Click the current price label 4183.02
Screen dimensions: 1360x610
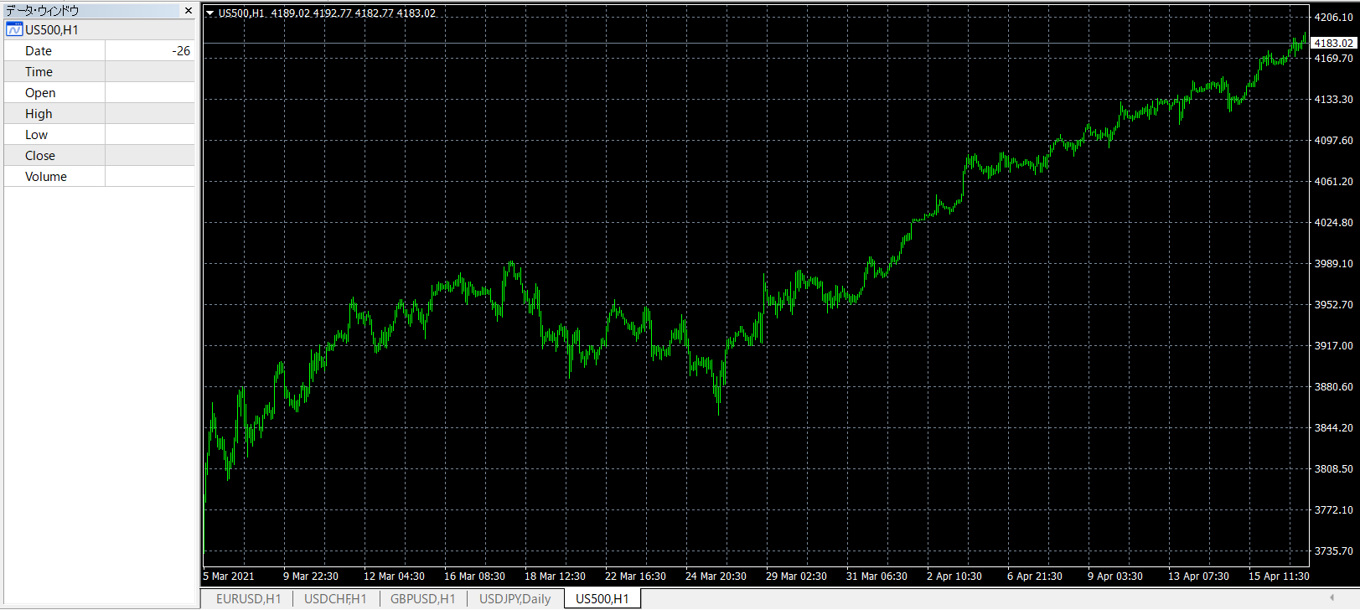pos(1333,43)
